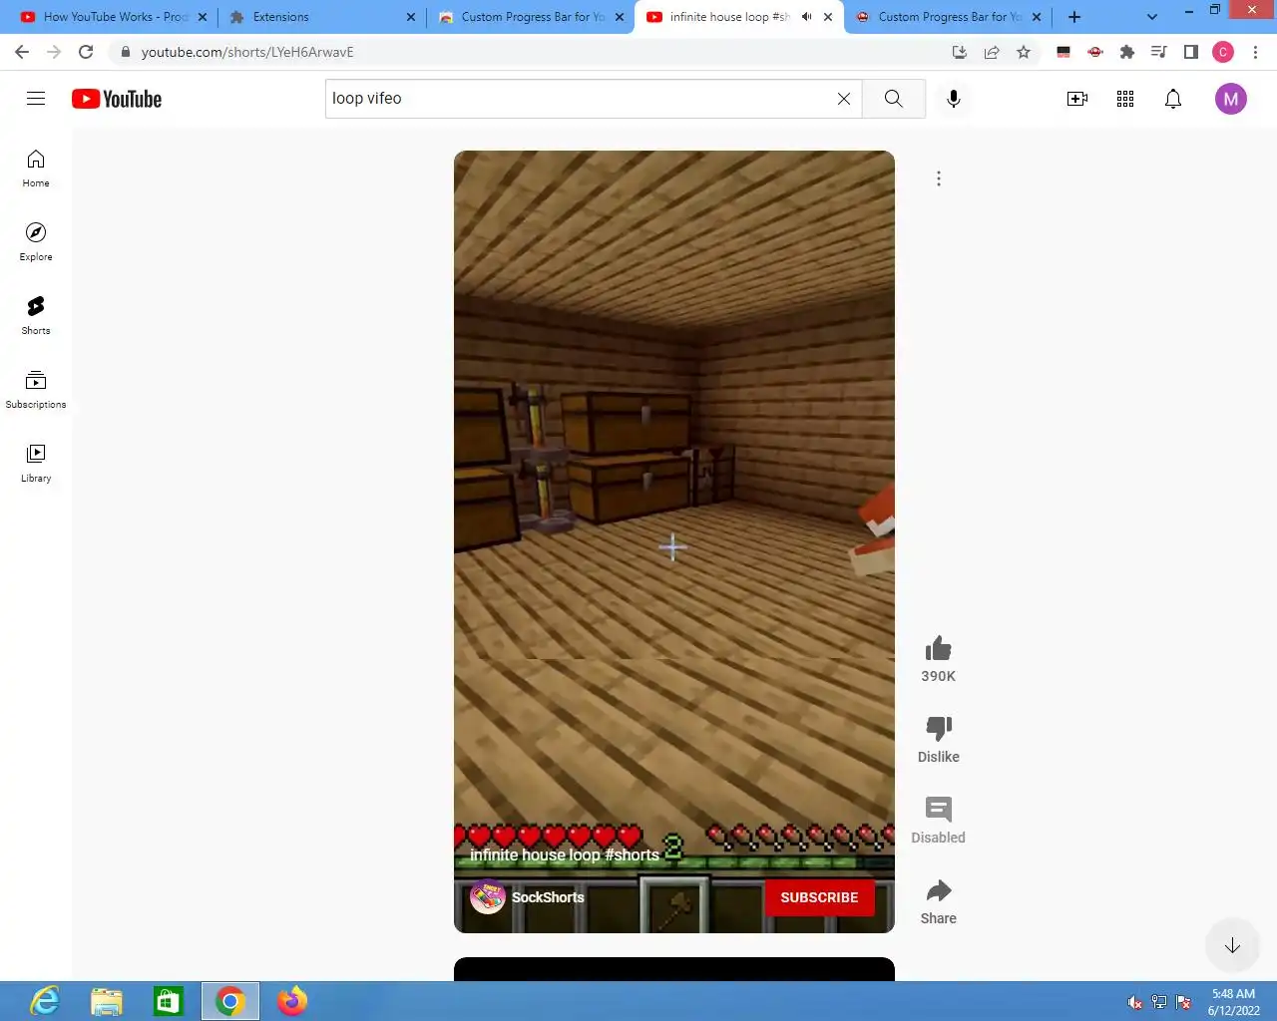
Task: Go to next short with down arrow
Action: [x=1233, y=945]
